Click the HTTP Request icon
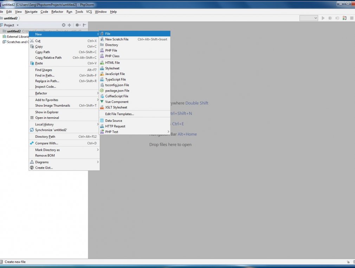 (102, 126)
